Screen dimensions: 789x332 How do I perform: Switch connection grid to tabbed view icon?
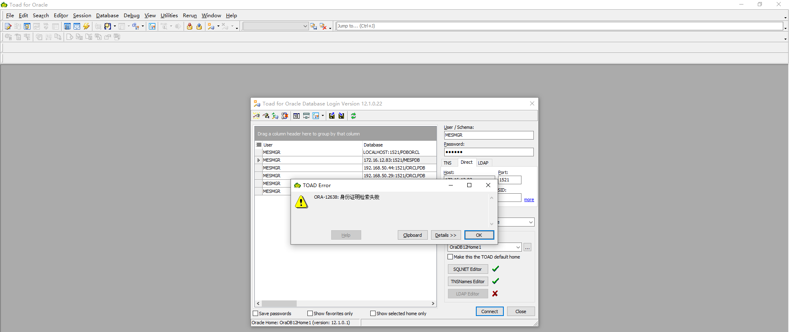click(x=306, y=116)
